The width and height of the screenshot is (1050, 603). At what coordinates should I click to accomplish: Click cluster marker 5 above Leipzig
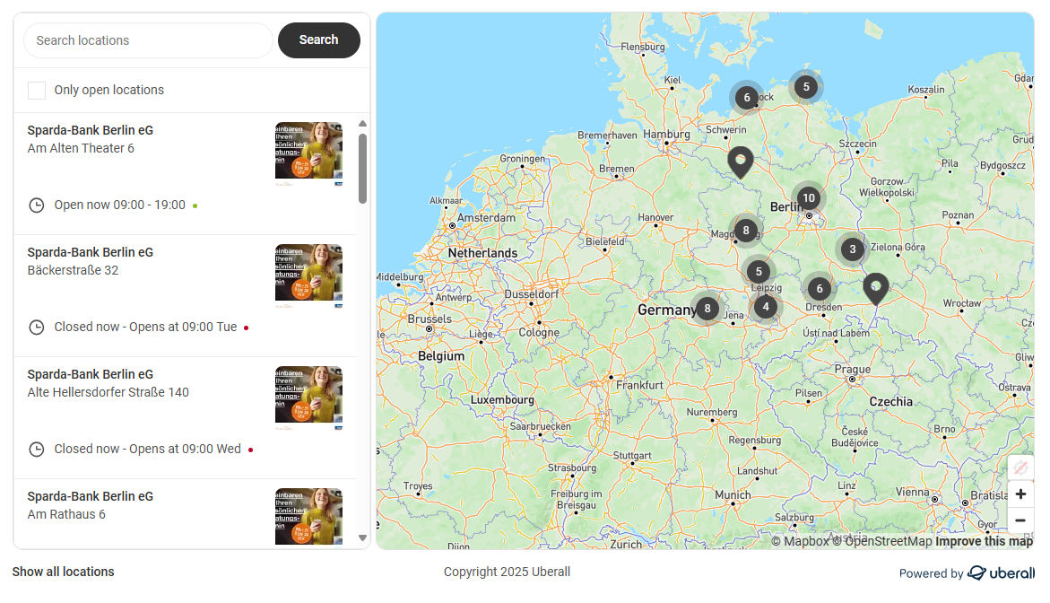tap(759, 272)
